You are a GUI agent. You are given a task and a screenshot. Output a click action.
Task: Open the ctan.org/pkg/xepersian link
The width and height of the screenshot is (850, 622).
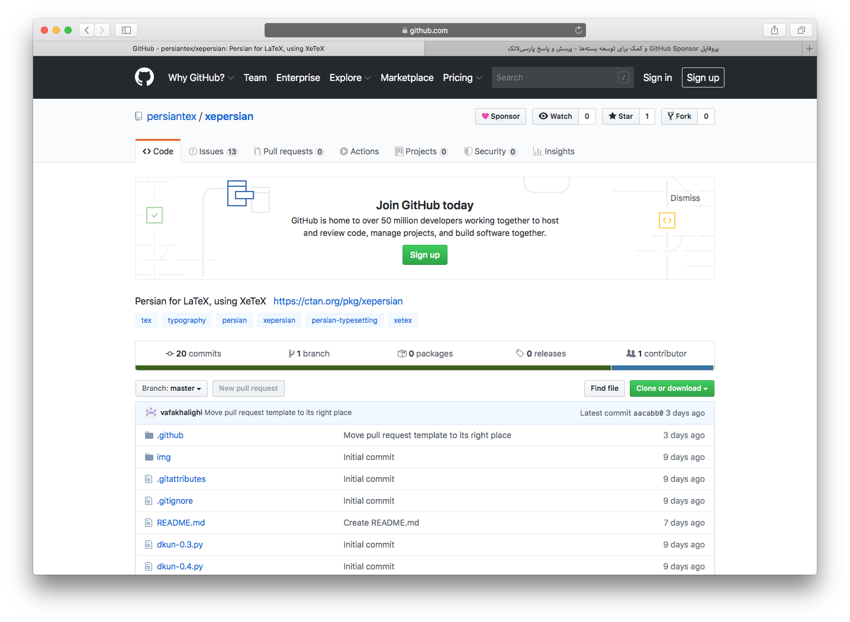coord(338,301)
